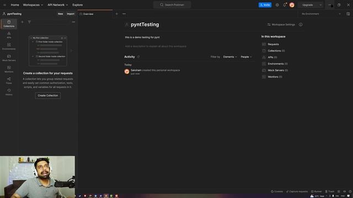Open collections panel more options (three dots)

point(73,22)
